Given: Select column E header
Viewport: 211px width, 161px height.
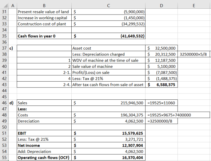Looking at the screenshot, I should [194, 6].
